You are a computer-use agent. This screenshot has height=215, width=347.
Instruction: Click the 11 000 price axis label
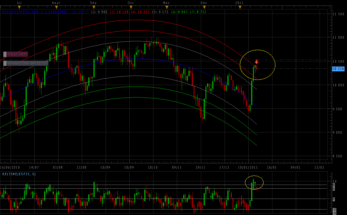coord(338,37)
